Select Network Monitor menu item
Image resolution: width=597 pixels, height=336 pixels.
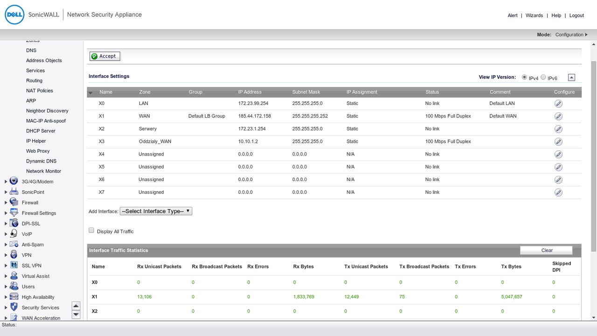point(43,171)
